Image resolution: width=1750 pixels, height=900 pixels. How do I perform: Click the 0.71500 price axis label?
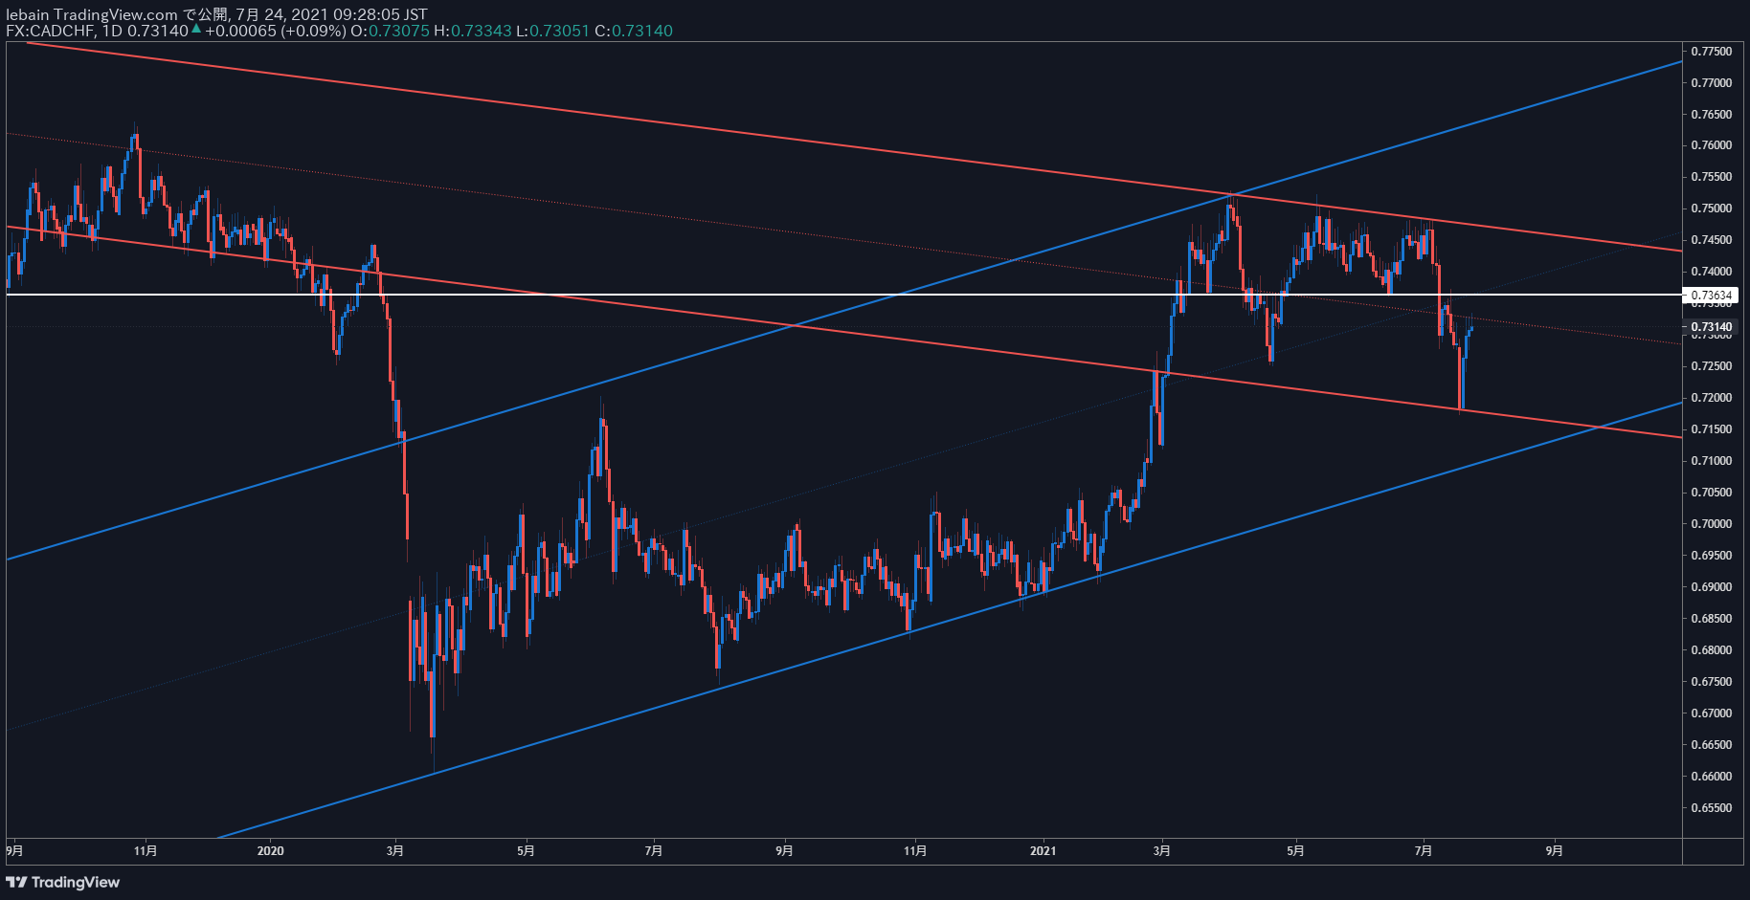click(1712, 429)
